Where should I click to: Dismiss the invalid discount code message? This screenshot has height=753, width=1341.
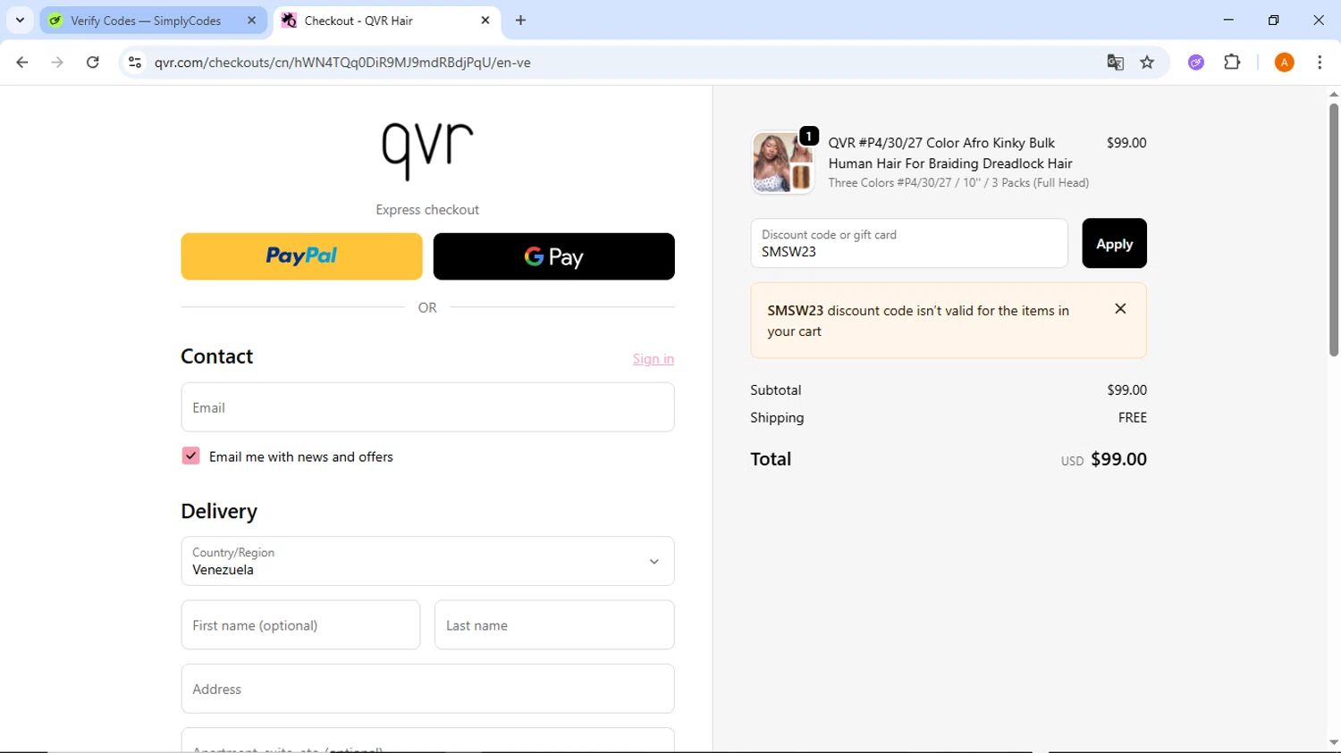click(x=1120, y=309)
